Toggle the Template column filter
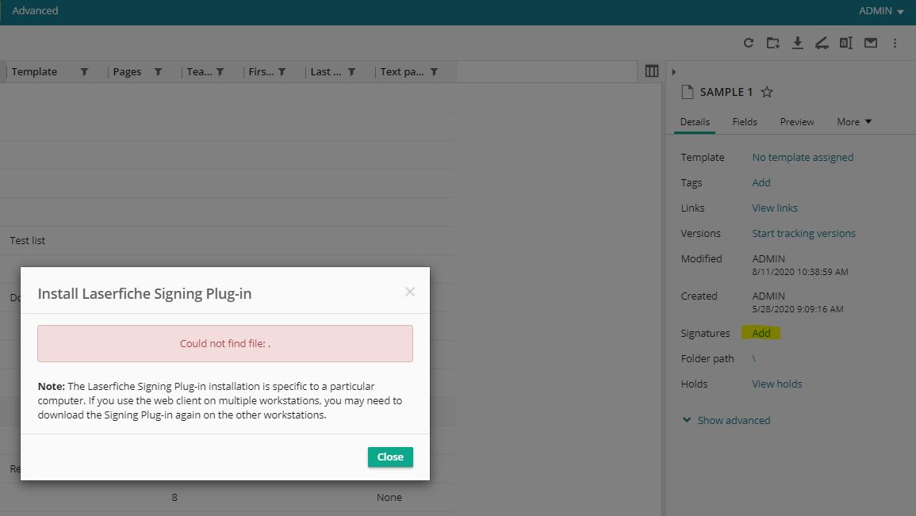 [85, 72]
